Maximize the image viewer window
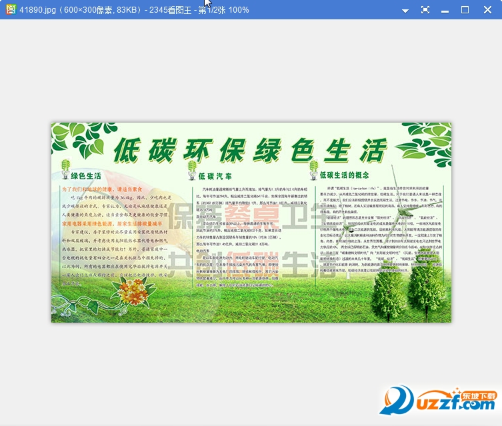The image size is (502, 426). tap(465, 10)
